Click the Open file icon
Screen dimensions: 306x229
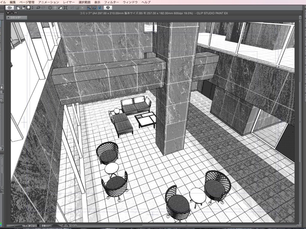click(24, 8)
